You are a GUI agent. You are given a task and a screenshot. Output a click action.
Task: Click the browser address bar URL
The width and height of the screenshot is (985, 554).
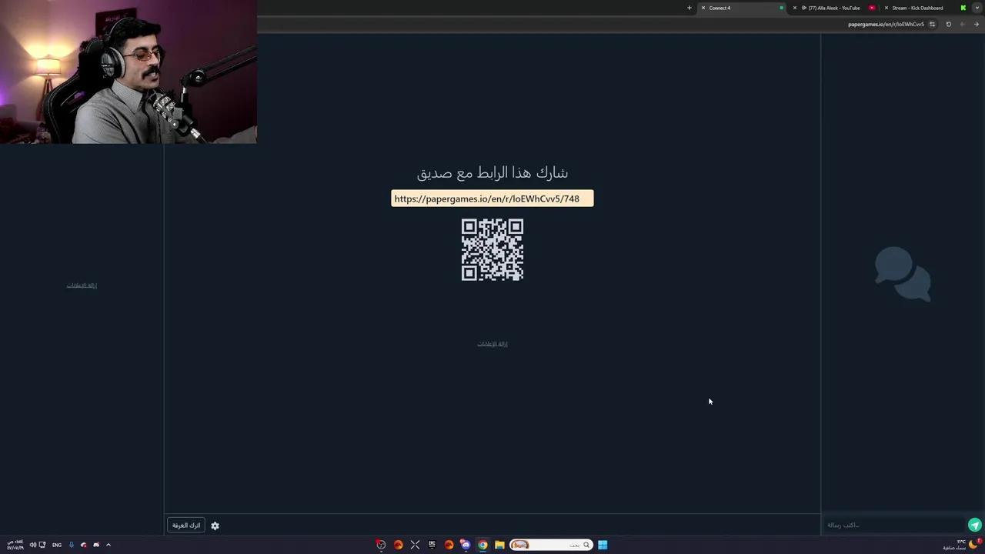pyautogui.click(x=886, y=24)
